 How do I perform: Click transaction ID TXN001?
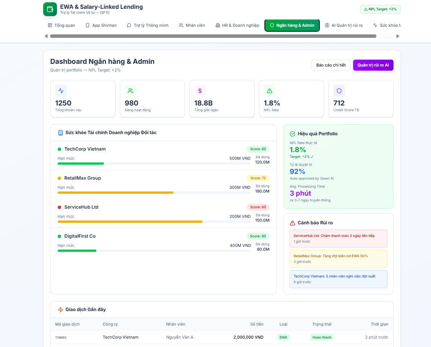(x=61, y=337)
